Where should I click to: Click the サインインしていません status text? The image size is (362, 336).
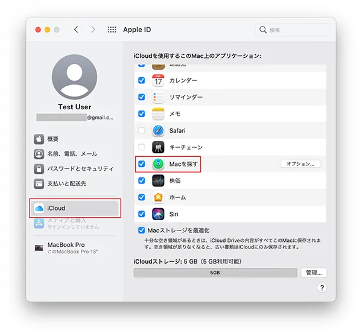(73, 227)
